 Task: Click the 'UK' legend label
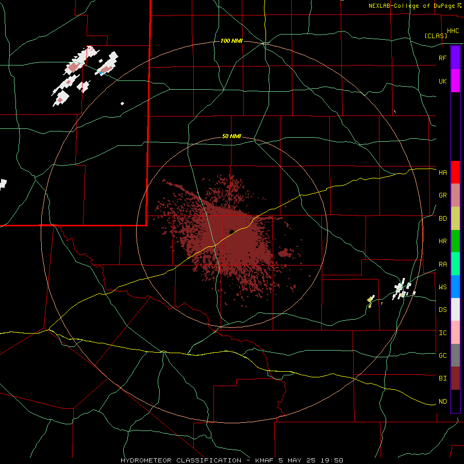(442, 81)
